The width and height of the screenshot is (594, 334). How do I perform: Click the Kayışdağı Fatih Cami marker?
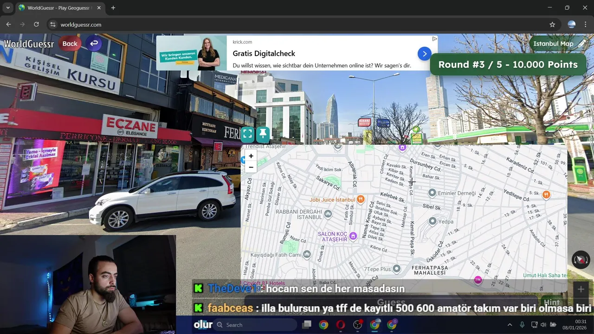[306, 255]
